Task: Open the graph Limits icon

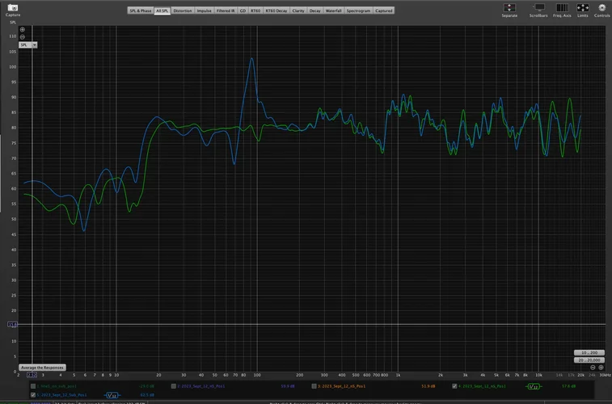Action: (x=582, y=8)
